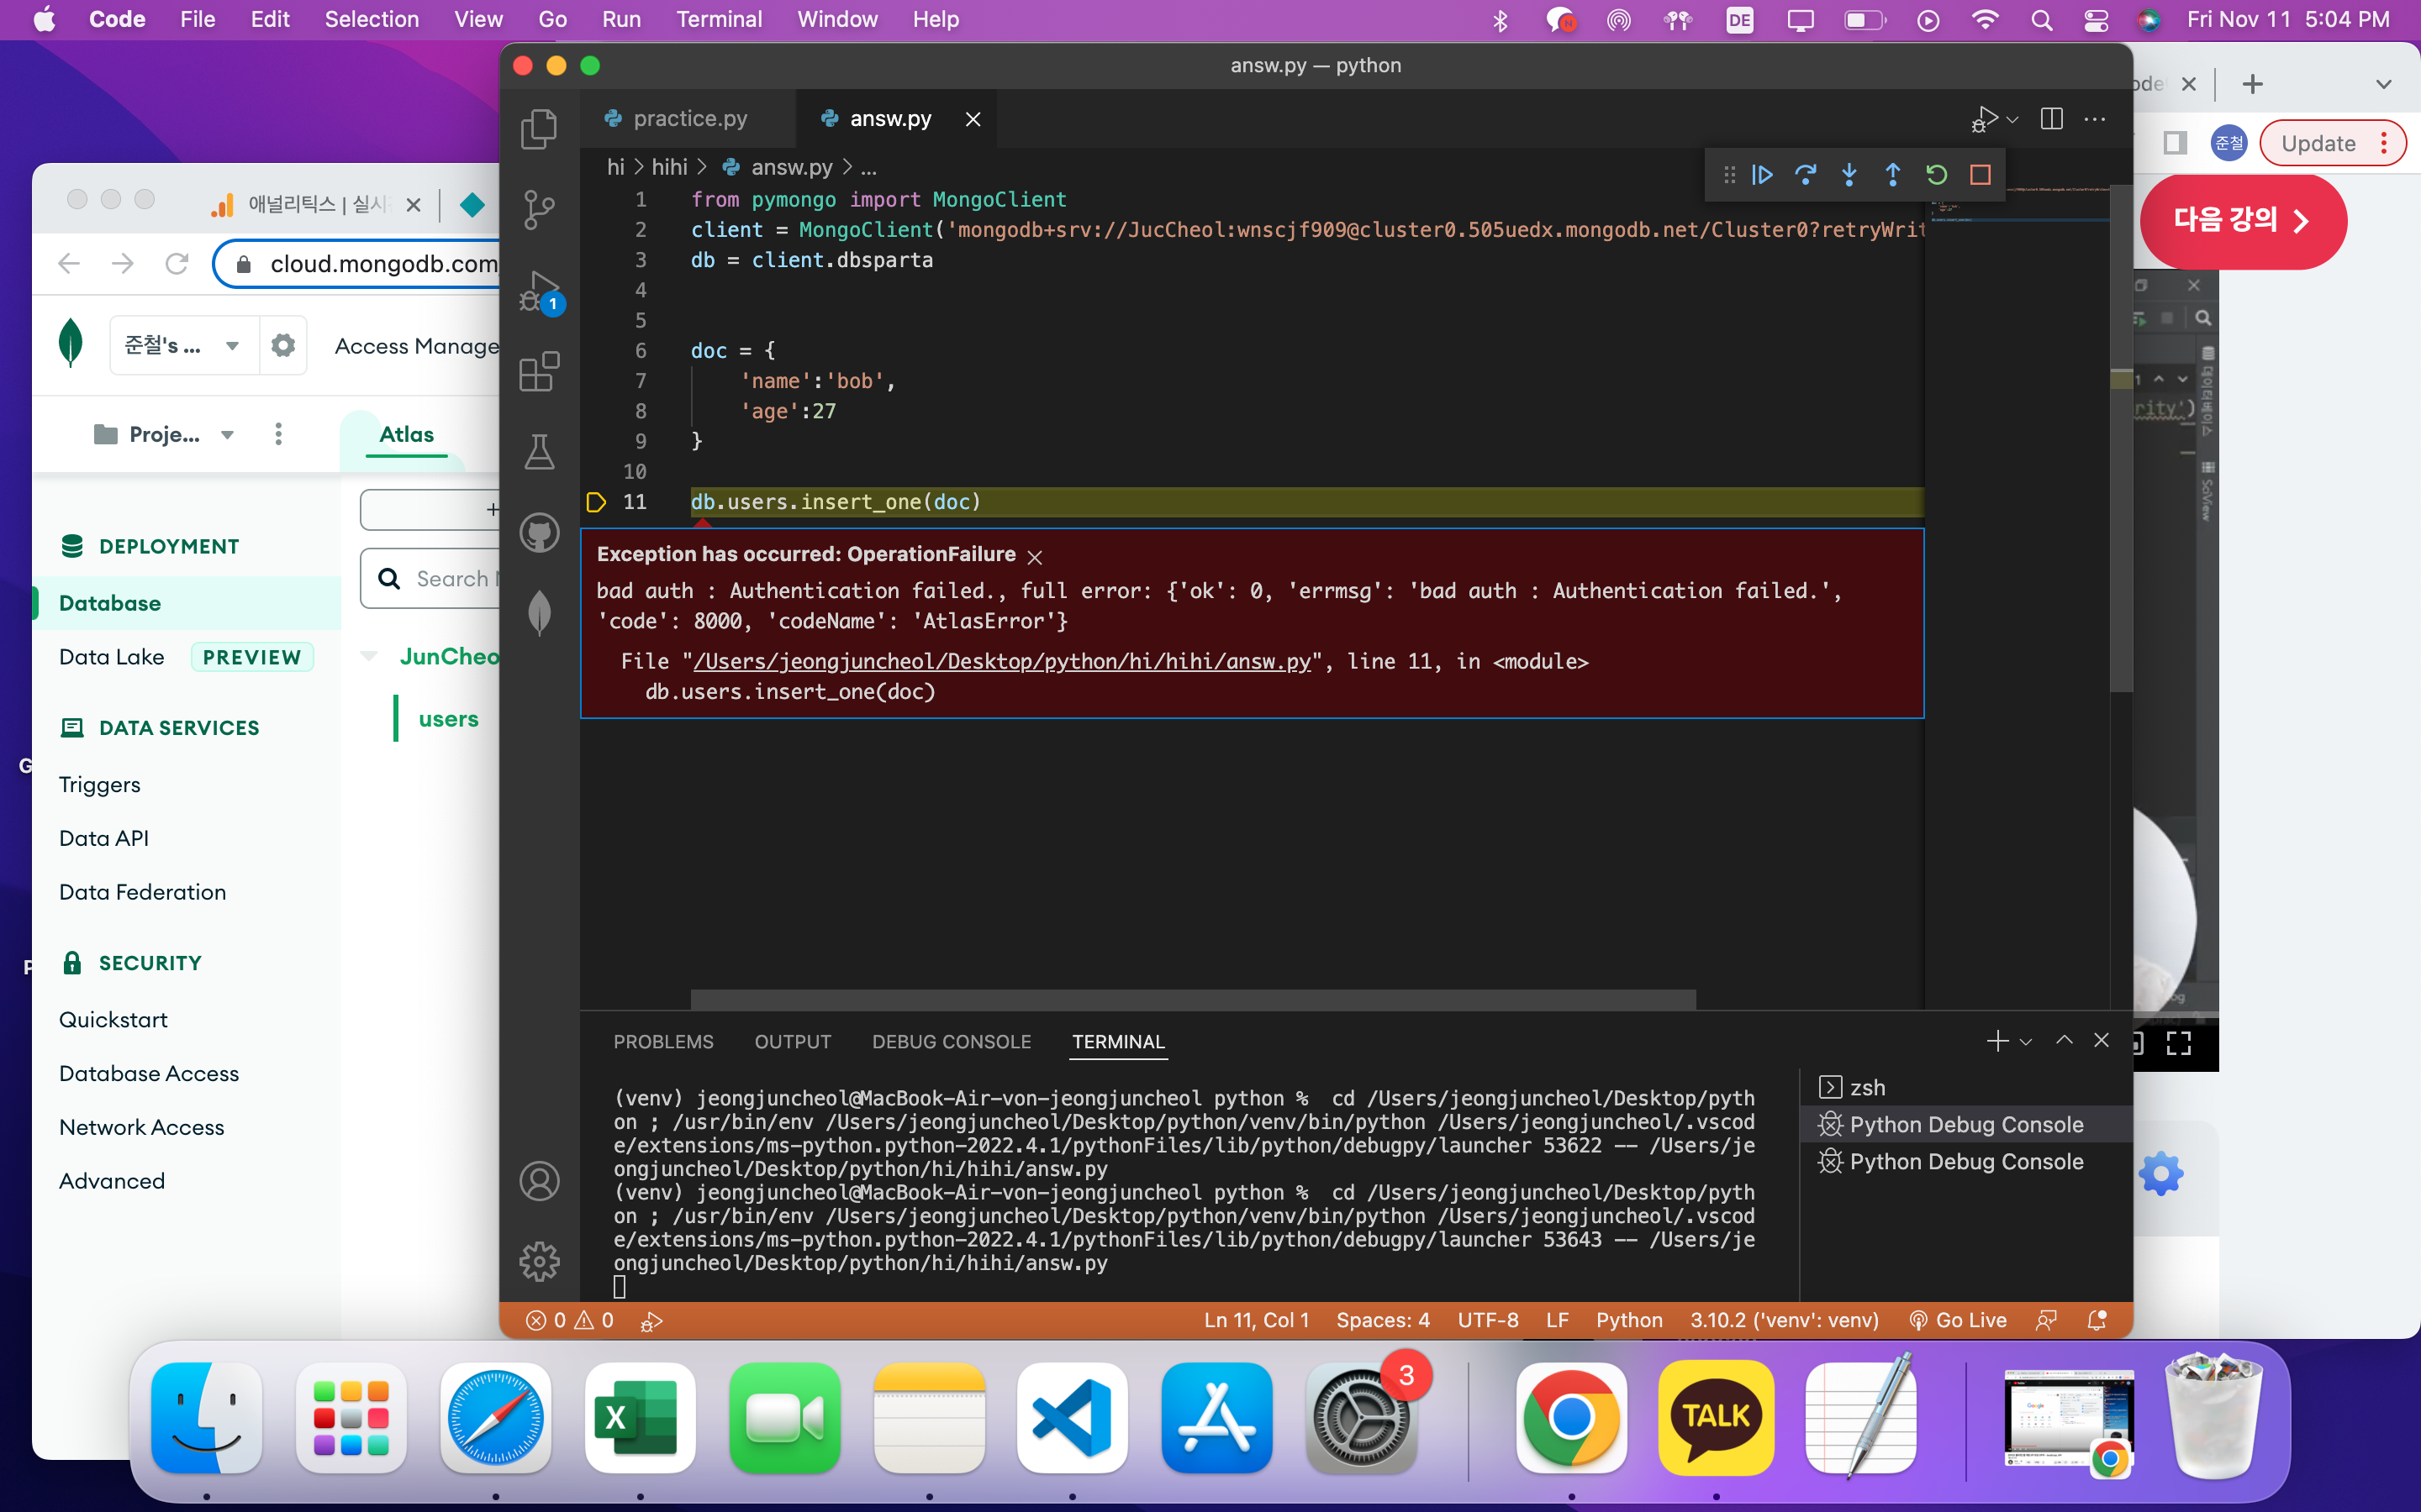Open Data Lake in the Atlas sidebar
The height and width of the screenshot is (1512, 2421).
click(112, 657)
